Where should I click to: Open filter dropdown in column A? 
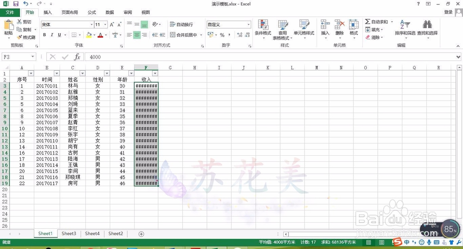pos(31,73)
